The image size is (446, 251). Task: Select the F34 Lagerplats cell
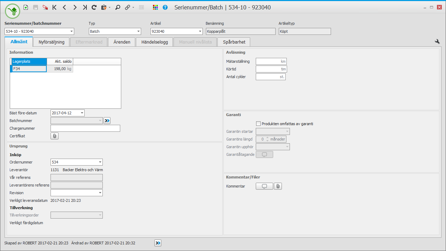29,69
